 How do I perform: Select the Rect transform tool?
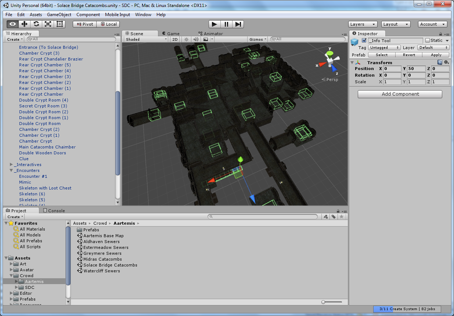coord(60,24)
